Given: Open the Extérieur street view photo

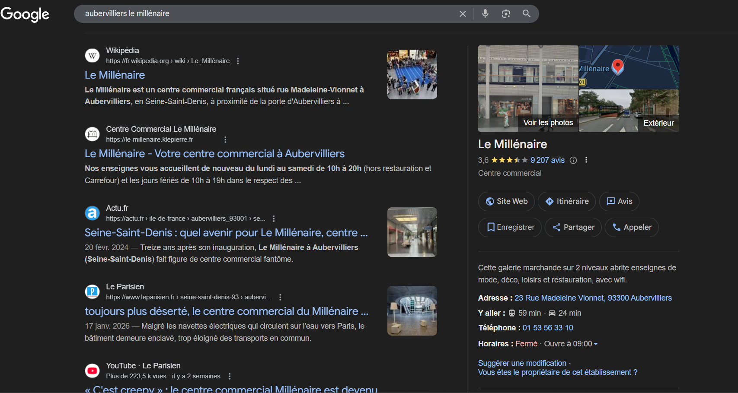Looking at the screenshot, I should (629, 111).
